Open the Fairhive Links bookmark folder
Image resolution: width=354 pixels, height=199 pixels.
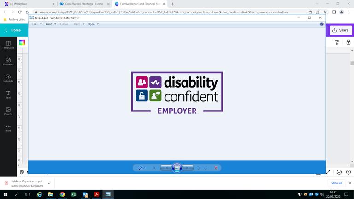(x=14, y=20)
